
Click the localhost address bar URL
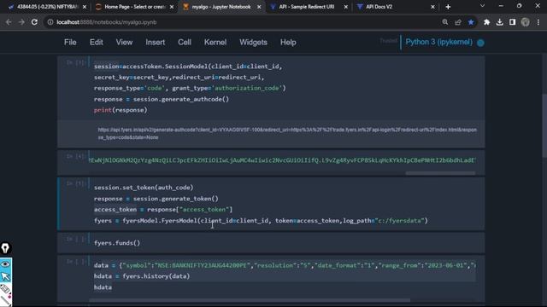[106, 22]
